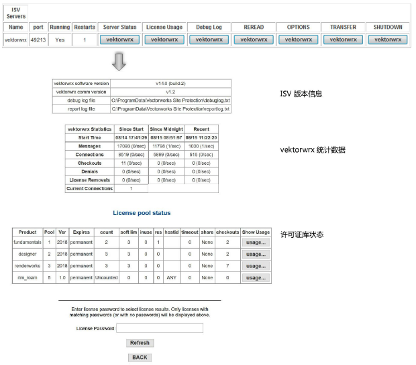
Task: Click the rlm_roam product name
Action: (x=28, y=278)
